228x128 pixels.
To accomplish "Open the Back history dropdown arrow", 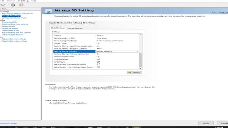I will (9, 5).
